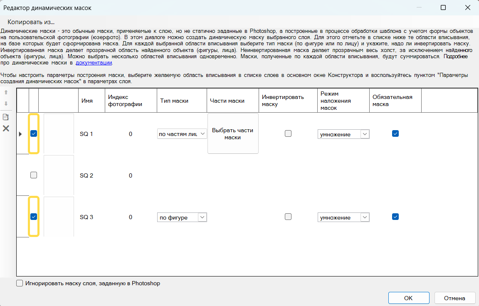Check 'Игнорировать маску слоя' option

(20, 284)
